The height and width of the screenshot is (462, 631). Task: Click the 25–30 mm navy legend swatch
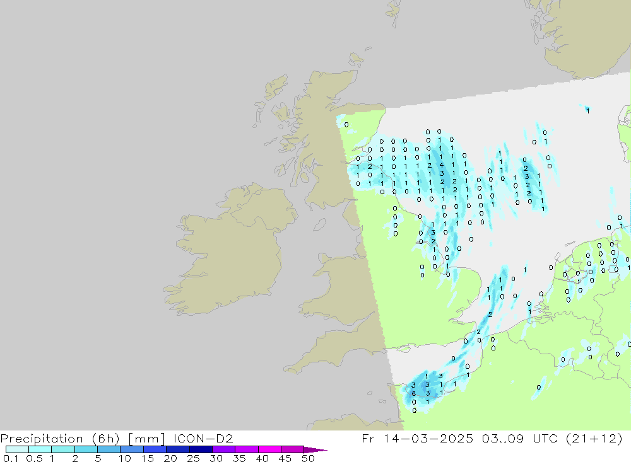click(201, 449)
